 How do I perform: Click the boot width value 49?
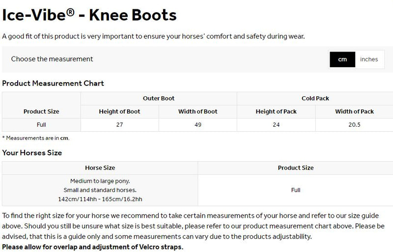pos(198,125)
